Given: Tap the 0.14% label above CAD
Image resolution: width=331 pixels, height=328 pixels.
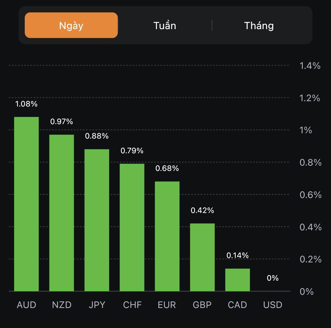Looking at the screenshot, I should point(237,255).
